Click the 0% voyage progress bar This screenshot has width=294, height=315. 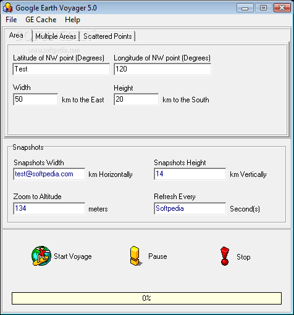[146, 298]
